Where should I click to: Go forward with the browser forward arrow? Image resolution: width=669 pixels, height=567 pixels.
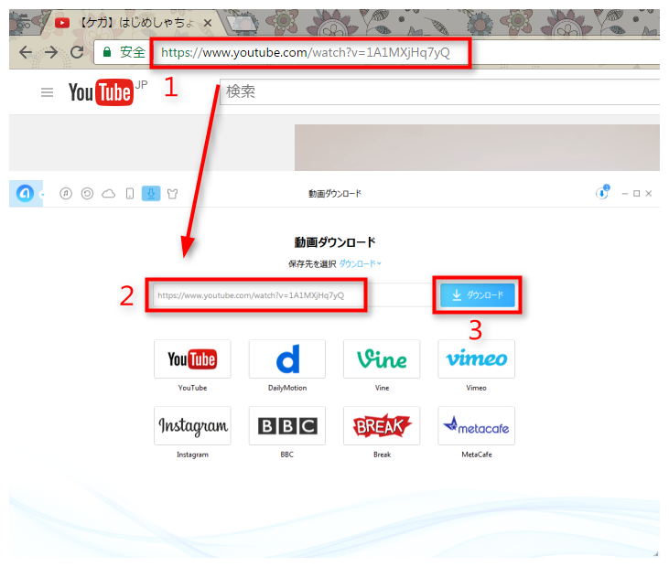click(51, 52)
